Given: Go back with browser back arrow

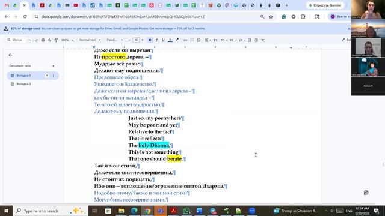Looking at the screenshot, I should click(x=6, y=17).
